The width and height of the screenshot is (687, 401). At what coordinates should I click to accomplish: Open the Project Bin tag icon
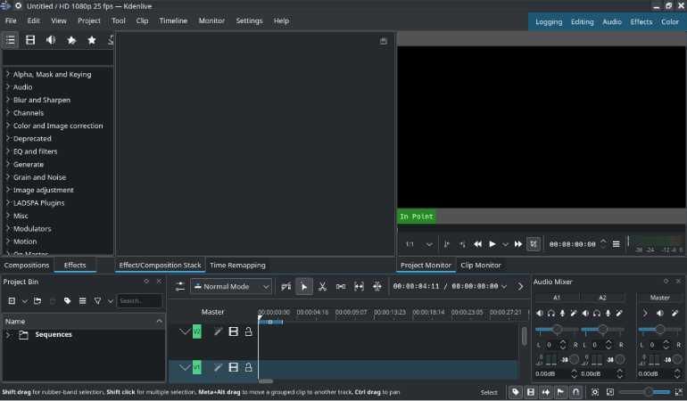(67, 301)
